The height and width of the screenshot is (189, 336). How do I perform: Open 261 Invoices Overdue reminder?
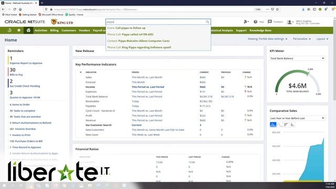(23, 129)
